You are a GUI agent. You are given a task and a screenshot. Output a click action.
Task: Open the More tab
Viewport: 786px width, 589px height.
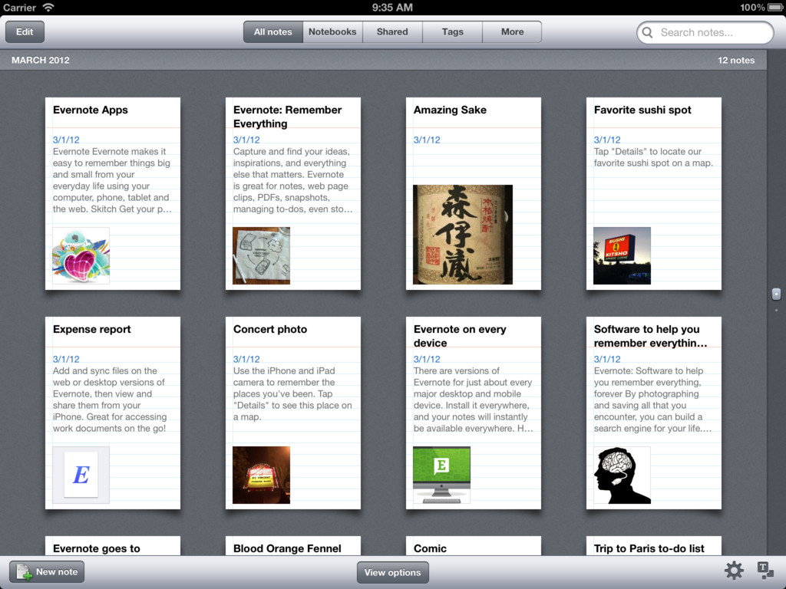click(x=512, y=31)
